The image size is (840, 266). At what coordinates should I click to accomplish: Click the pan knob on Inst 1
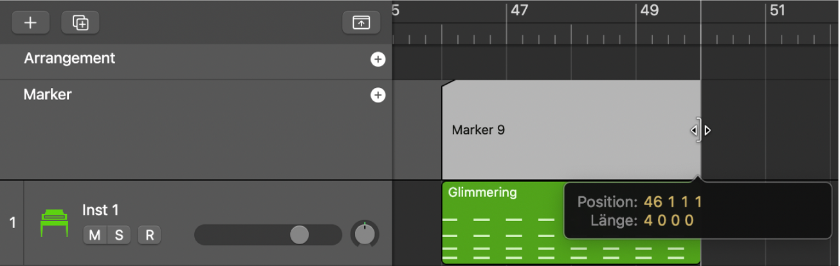coord(365,235)
